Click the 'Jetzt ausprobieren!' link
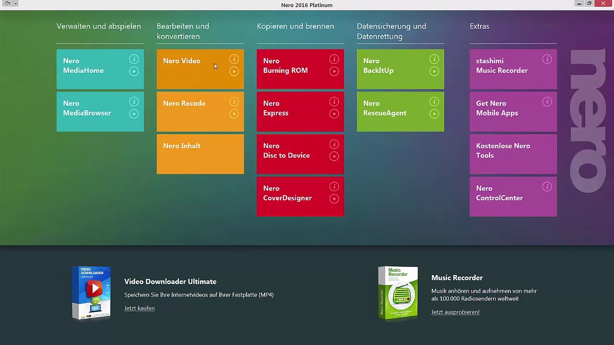 (x=455, y=312)
